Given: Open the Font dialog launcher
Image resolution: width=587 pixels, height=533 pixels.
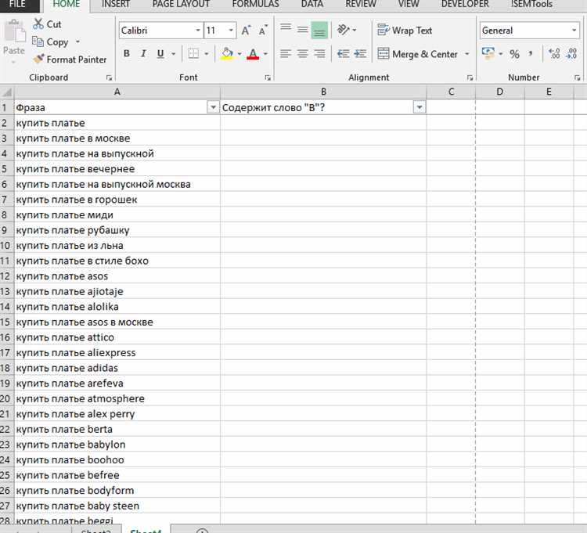Looking at the screenshot, I should pyautogui.click(x=268, y=77).
